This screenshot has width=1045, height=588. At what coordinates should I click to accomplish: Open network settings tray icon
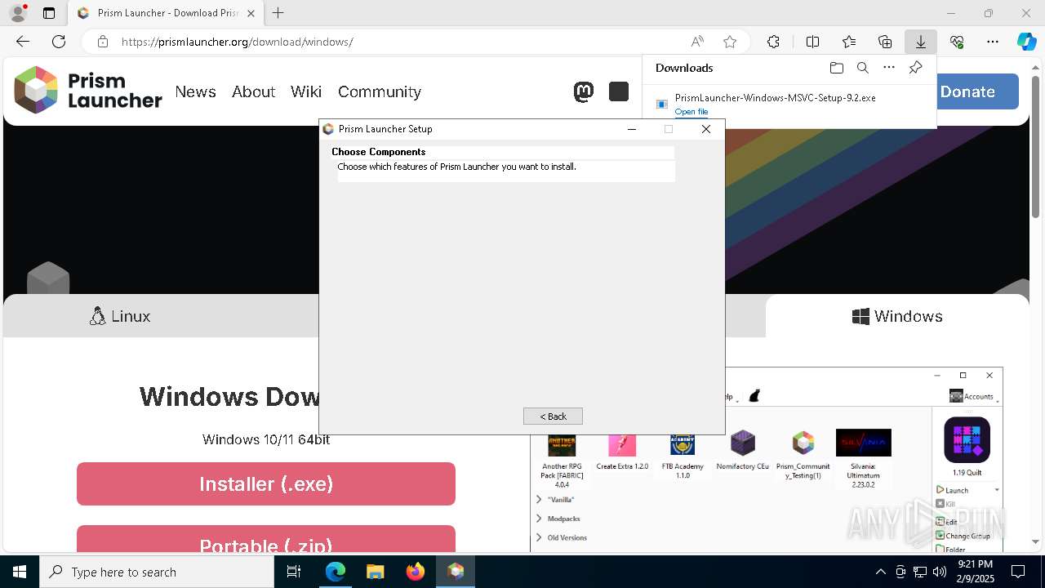click(920, 572)
